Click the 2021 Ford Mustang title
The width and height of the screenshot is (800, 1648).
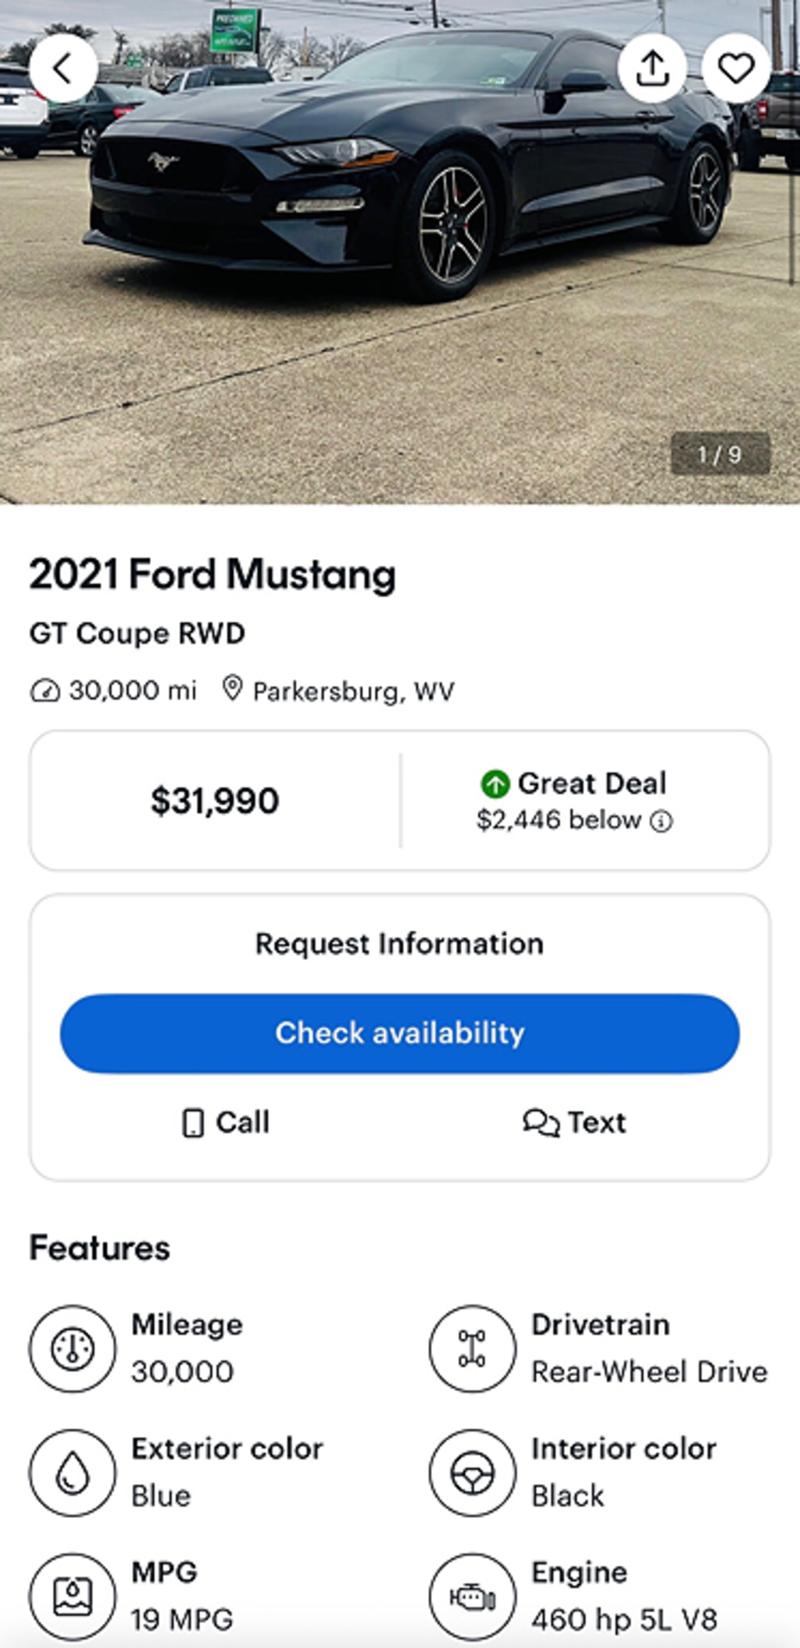point(212,575)
